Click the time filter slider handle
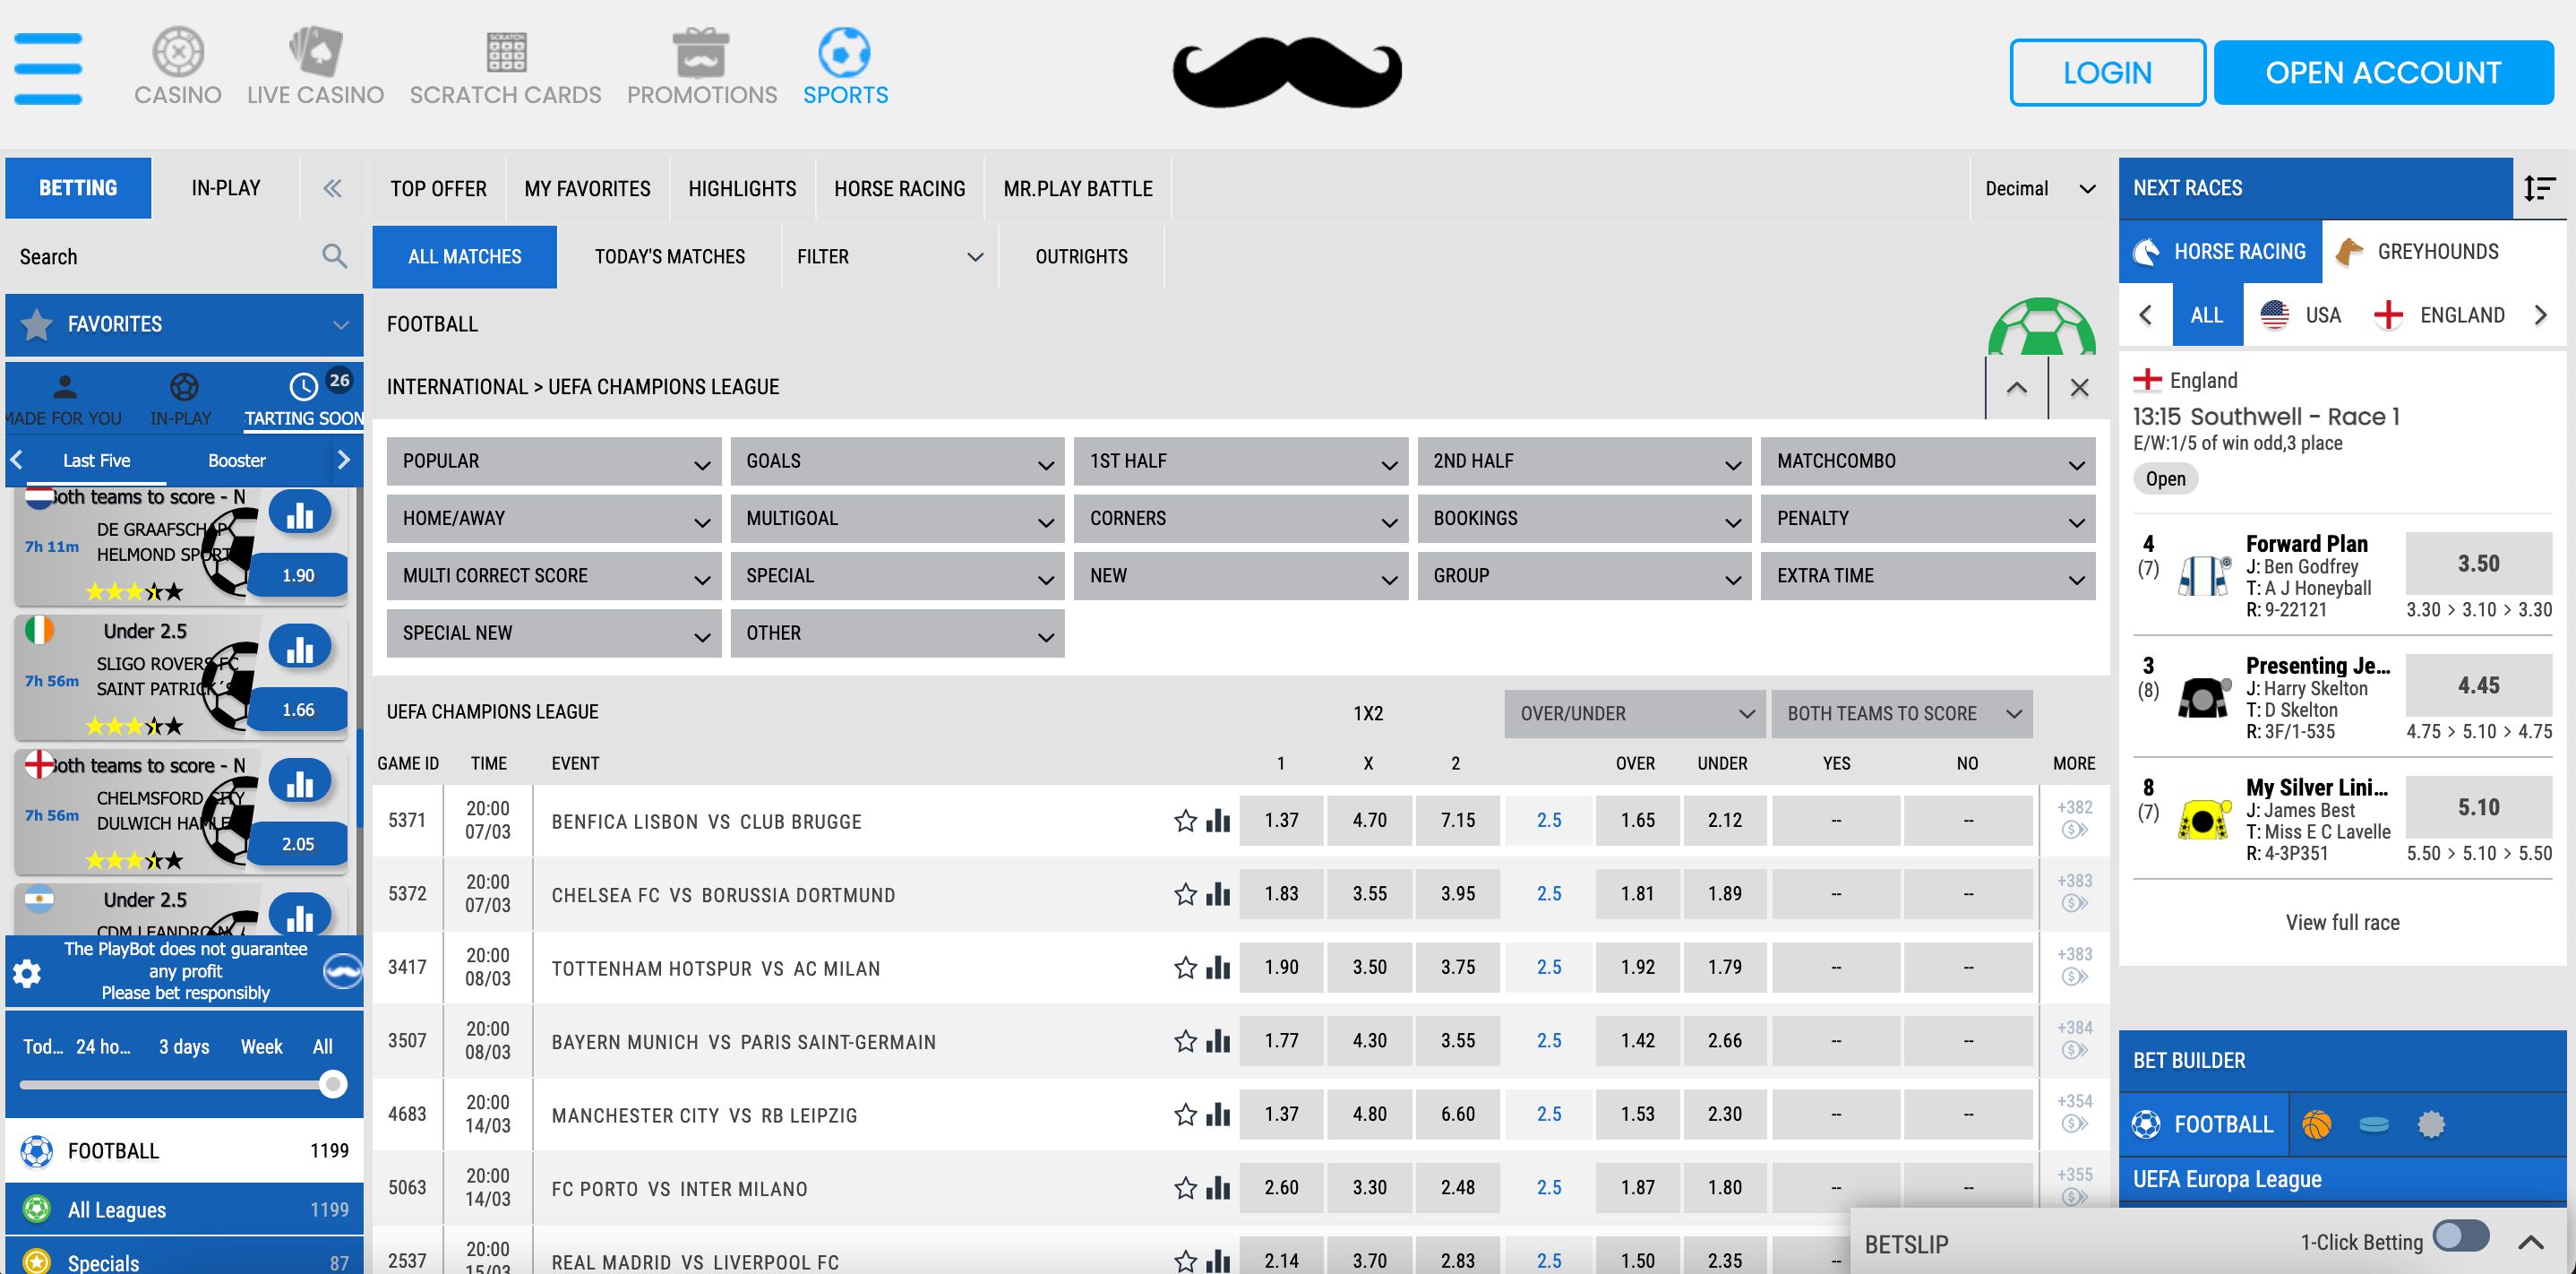The width and height of the screenshot is (2576, 1274). click(332, 1082)
